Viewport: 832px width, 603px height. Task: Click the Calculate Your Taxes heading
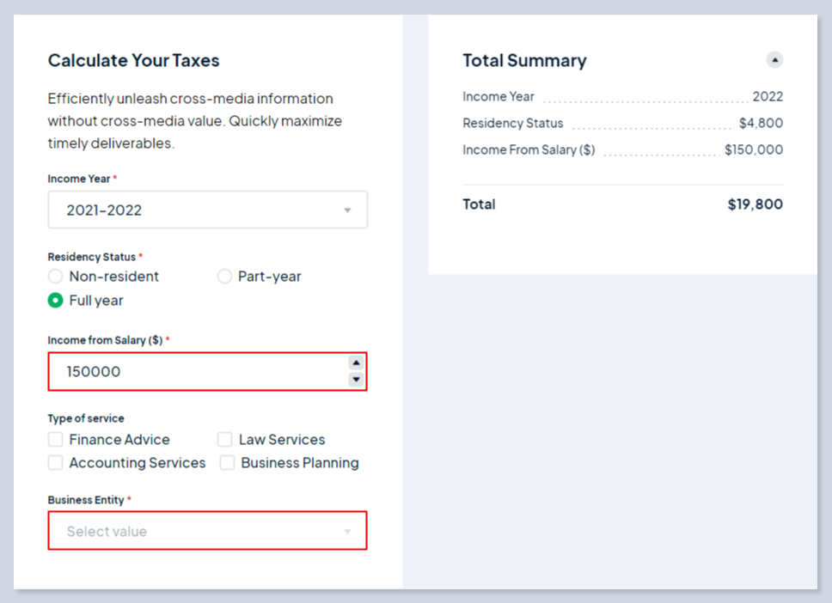[x=133, y=61]
